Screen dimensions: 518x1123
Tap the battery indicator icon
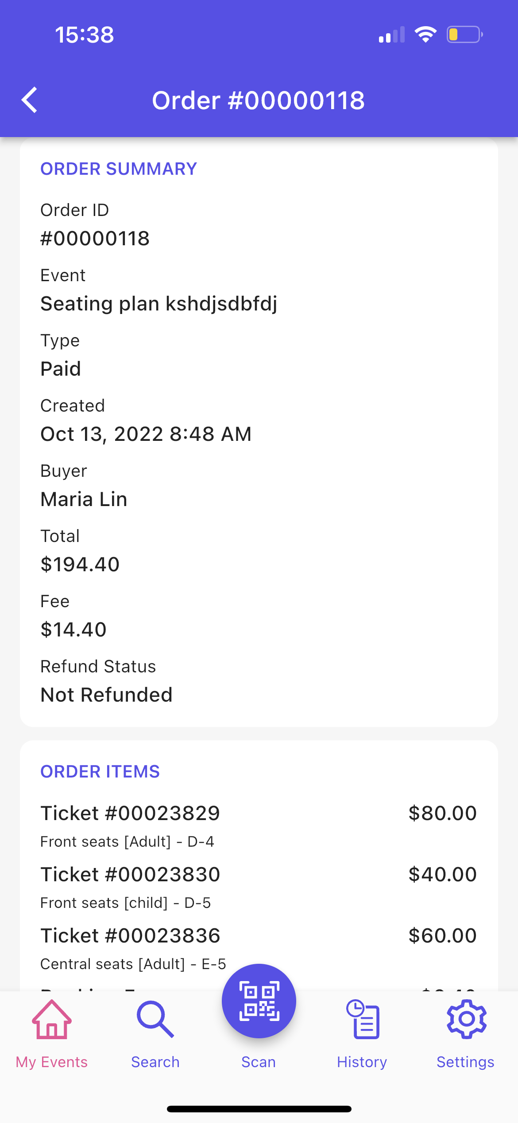[x=464, y=34]
